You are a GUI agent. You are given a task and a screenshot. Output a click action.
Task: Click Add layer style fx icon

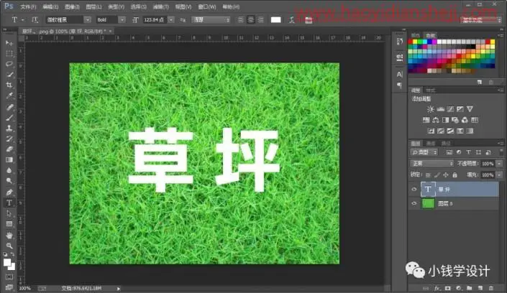coord(437,288)
